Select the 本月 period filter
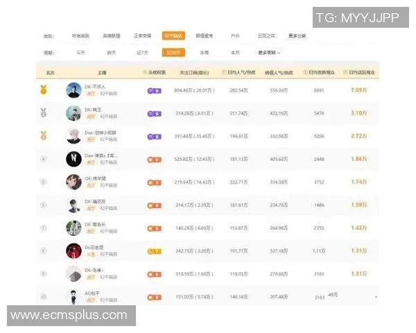Viewport: 416px width, 333px height. (234, 52)
